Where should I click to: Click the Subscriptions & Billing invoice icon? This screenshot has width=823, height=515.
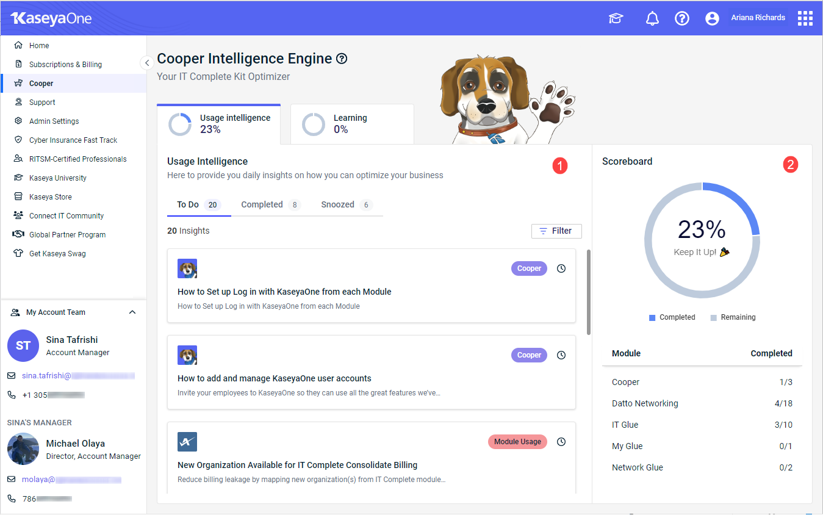pyautogui.click(x=18, y=64)
